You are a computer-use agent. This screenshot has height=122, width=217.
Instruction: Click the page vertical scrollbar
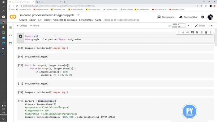click(x=216, y=37)
